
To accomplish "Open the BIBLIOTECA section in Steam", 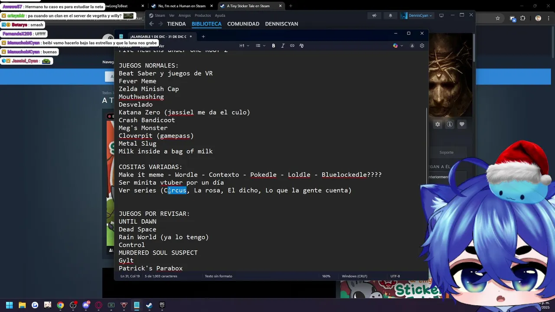I will (x=206, y=24).
